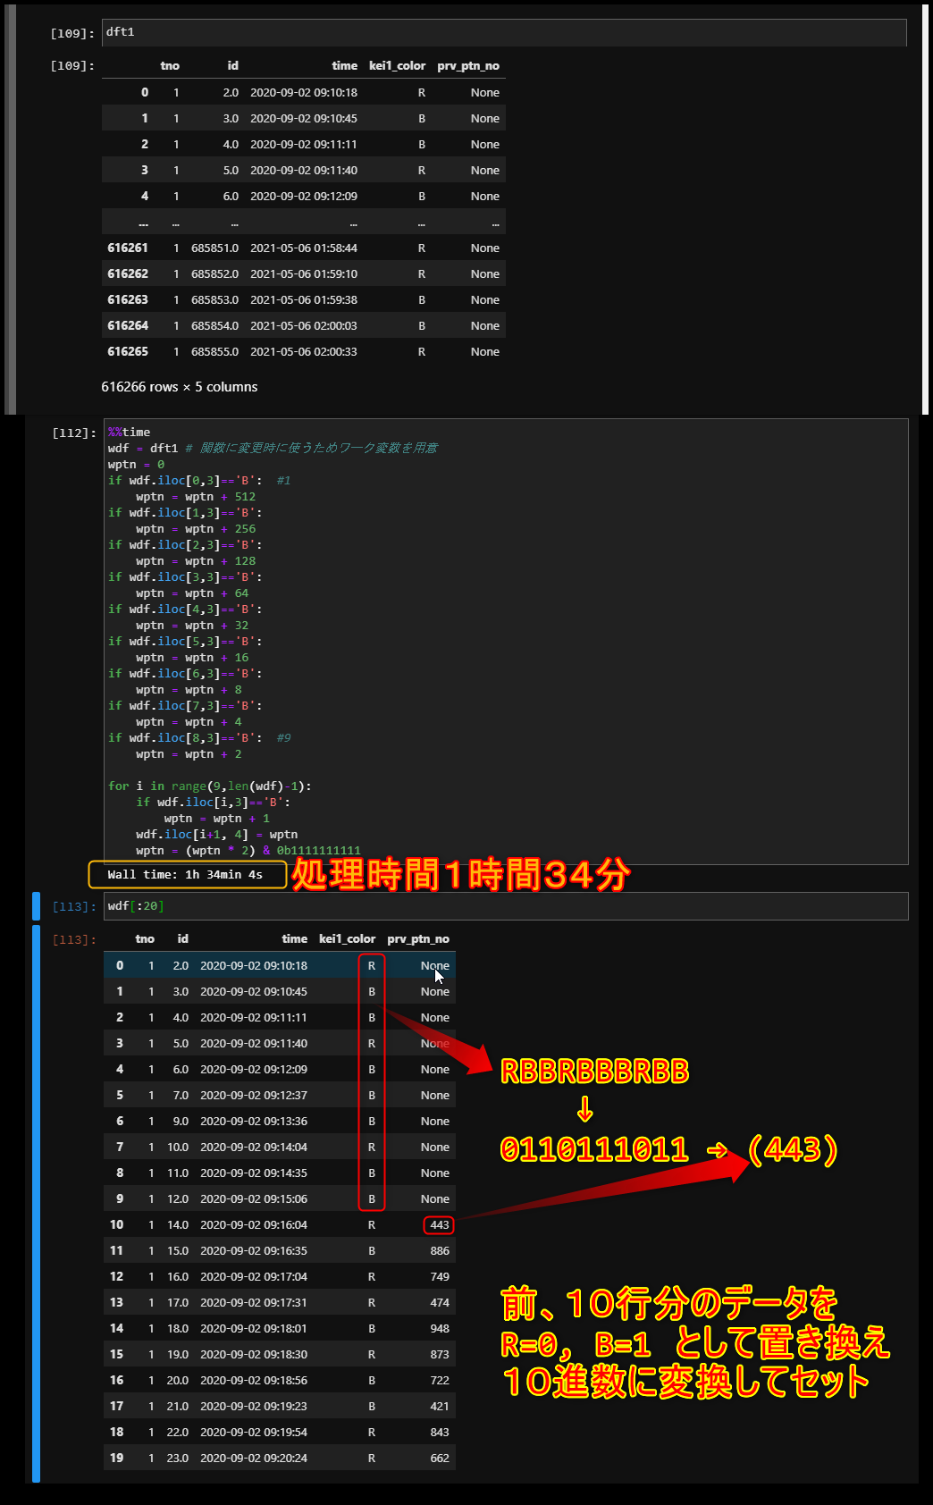933x1505 pixels.
Task: Select the '616266 rows × 5 columns' summary text
Action: [x=180, y=387]
